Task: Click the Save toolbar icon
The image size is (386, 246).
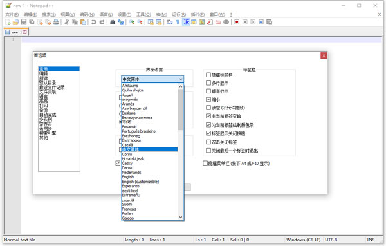Action: (24, 22)
